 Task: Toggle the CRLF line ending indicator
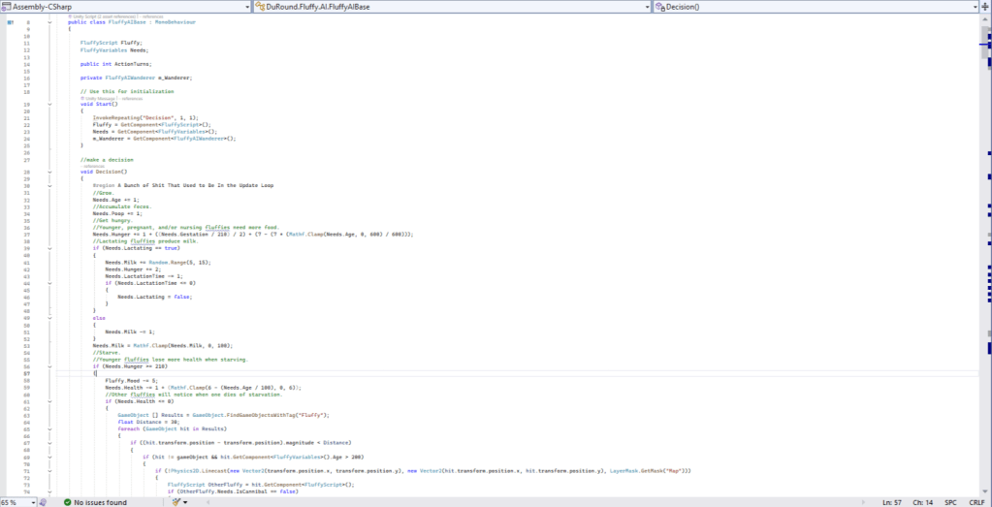coord(975,502)
